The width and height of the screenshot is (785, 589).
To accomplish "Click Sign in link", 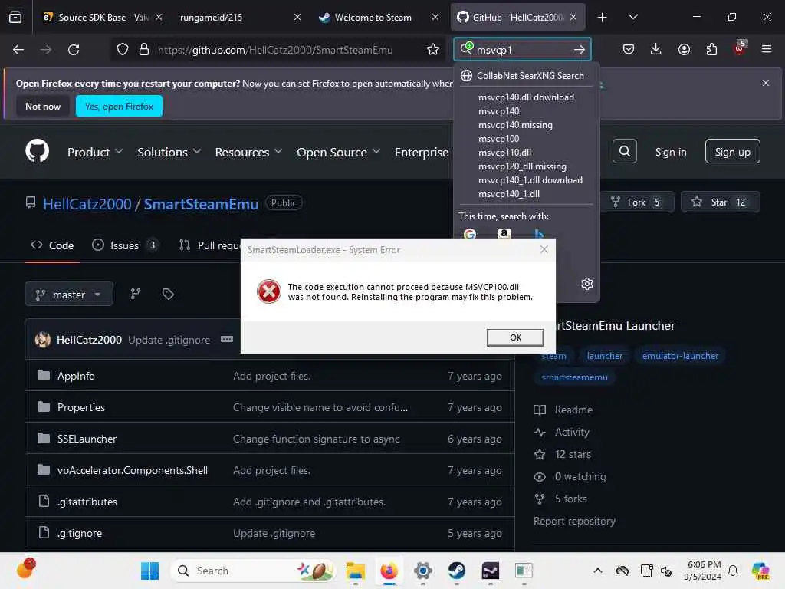I will coord(671,152).
